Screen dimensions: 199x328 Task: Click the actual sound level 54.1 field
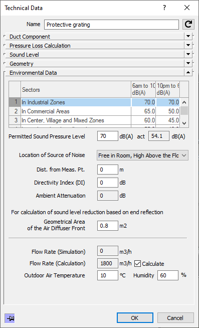(159, 136)
